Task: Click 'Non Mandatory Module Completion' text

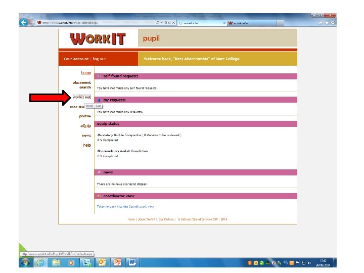Action: [x=122, y=151]
